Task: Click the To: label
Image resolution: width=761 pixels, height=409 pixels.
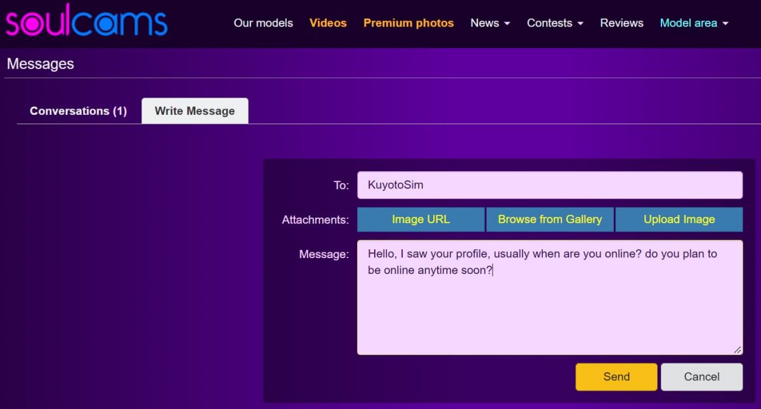Action: coord(341,185)
